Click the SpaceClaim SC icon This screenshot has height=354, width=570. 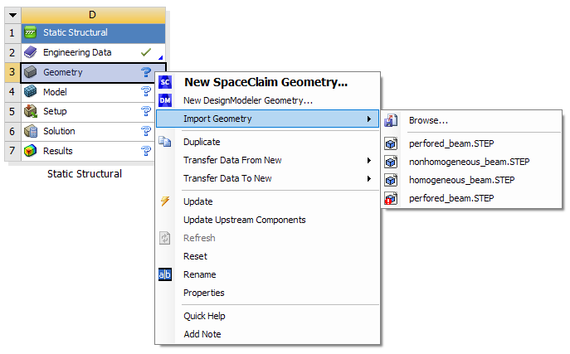[165, 82]
